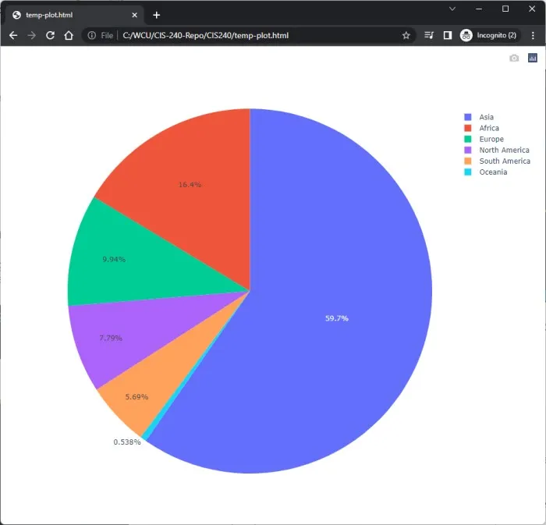Click the 16.4% red pie slice
The width and height of the screenshot is (546, 525).
[x=190, y=185]
